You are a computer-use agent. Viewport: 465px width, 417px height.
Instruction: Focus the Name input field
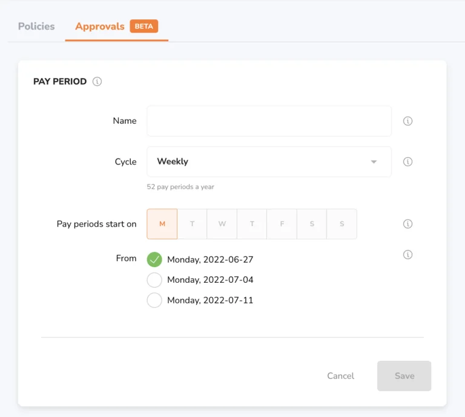click(269, 121)
